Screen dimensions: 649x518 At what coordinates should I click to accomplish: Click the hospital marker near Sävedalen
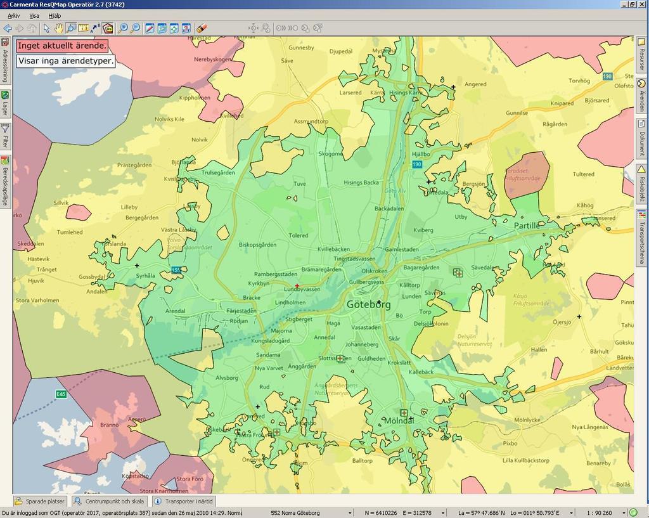point(458,273)
